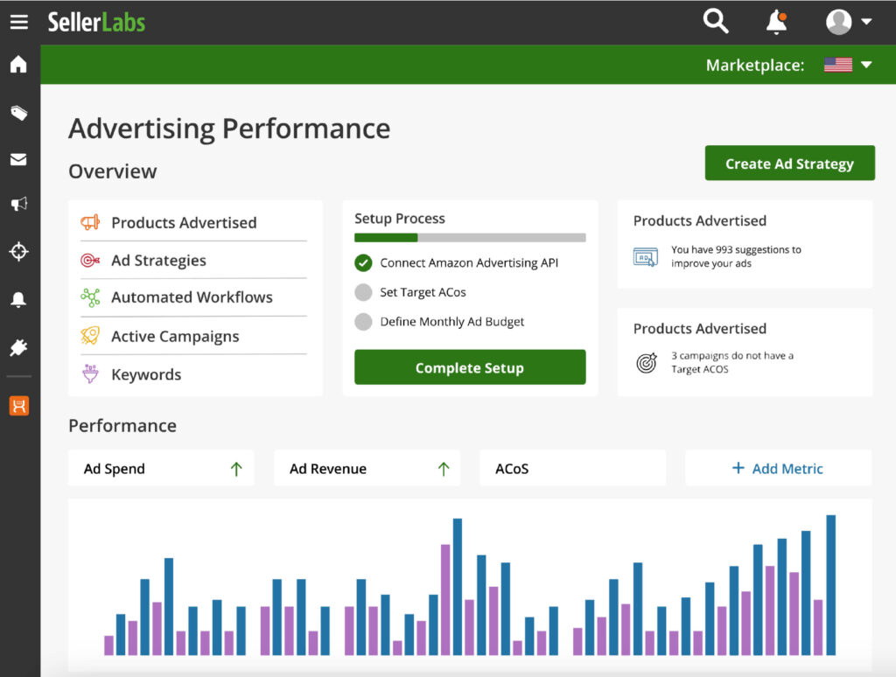Open messages via the envelope sidebar icon
The width and height of the screenshot is (896, 677).
[x=19, y=159]
